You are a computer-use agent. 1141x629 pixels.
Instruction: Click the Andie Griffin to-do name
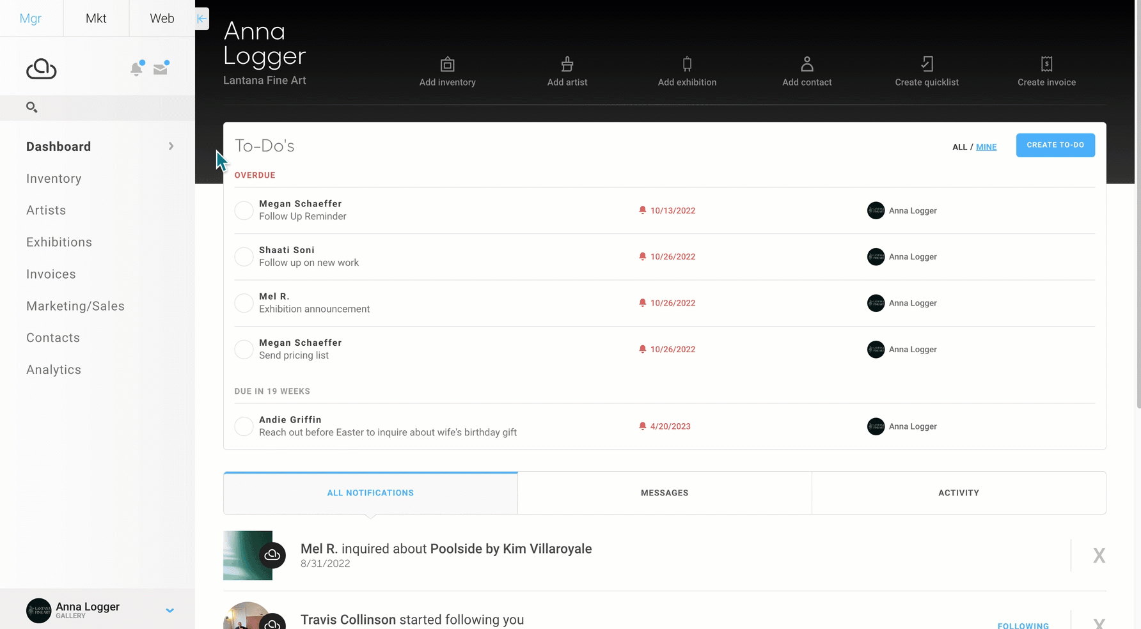click(x=290, y=420)
